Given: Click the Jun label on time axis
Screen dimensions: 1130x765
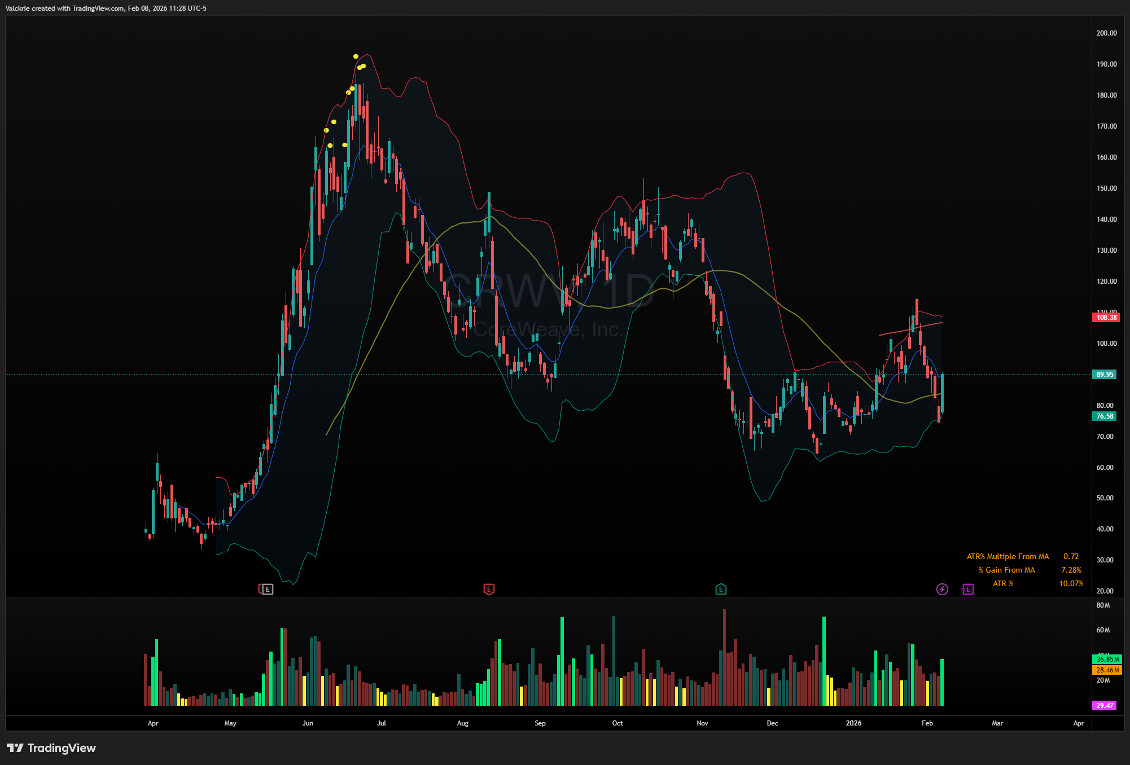Looking at the screenshot, I should click(x=308, y=723).
